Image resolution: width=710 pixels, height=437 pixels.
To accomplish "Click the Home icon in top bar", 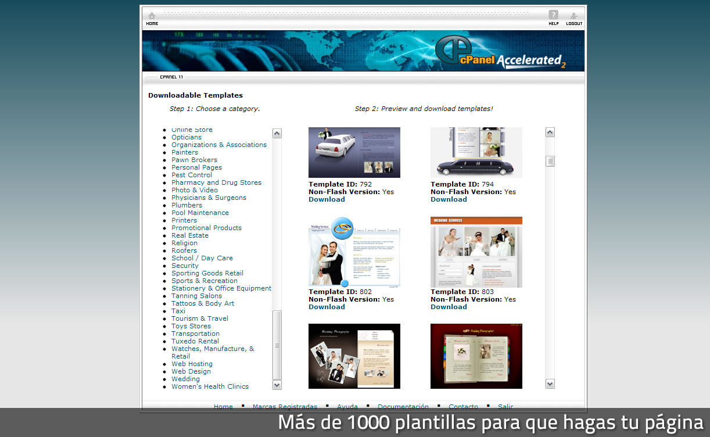I will (152, 18).
